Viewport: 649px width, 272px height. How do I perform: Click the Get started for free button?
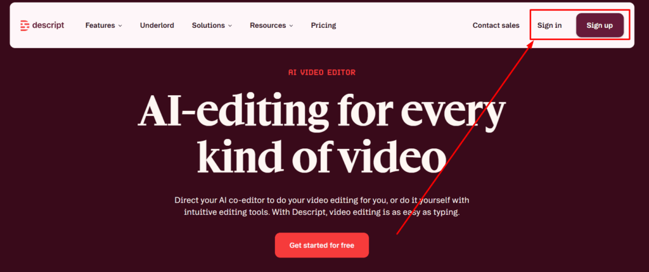(x=321, y=245)
